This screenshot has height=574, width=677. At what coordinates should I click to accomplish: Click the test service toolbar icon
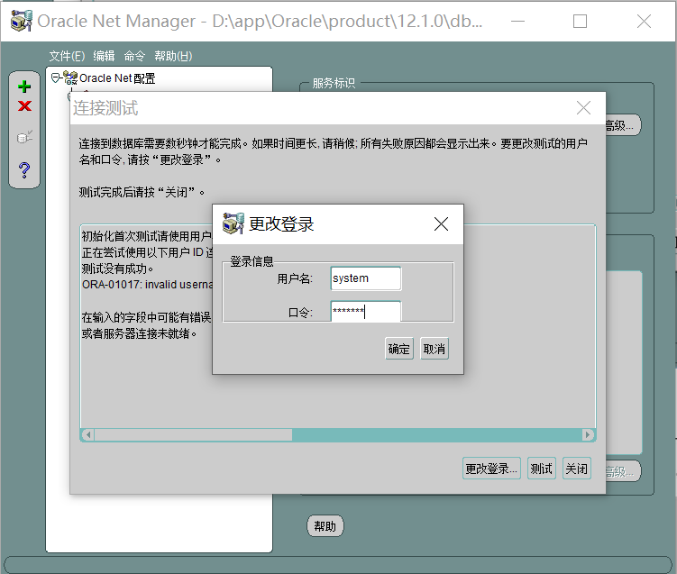[x=24, y=137]
